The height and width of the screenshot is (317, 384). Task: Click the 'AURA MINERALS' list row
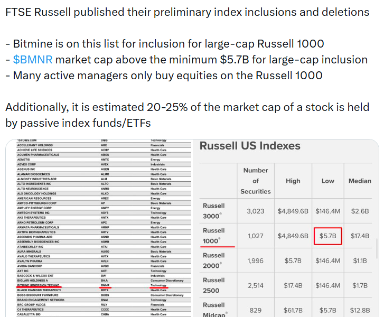point(104,251)
